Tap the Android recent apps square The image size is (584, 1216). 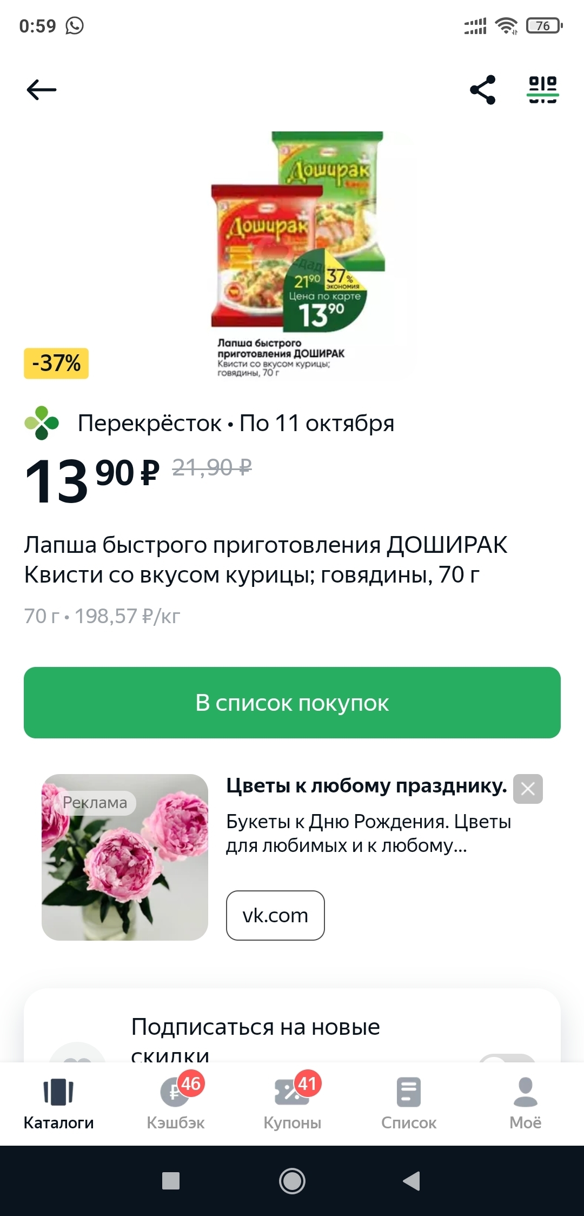(171, 1181)
